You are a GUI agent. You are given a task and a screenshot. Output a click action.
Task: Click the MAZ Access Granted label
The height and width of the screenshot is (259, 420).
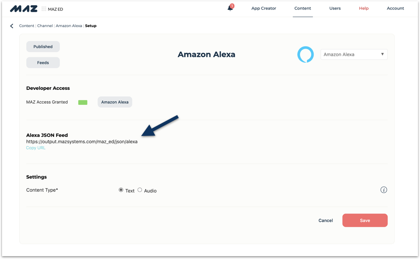[47, 102]
